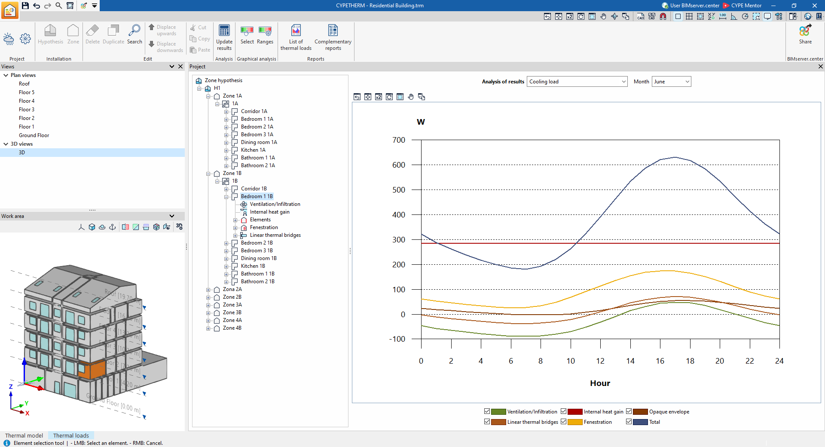This screenshot has height=447, width=825.
Task: Uncheck Ventilation/Infiltration legend checkbox
Action: (x=487, y=411)
